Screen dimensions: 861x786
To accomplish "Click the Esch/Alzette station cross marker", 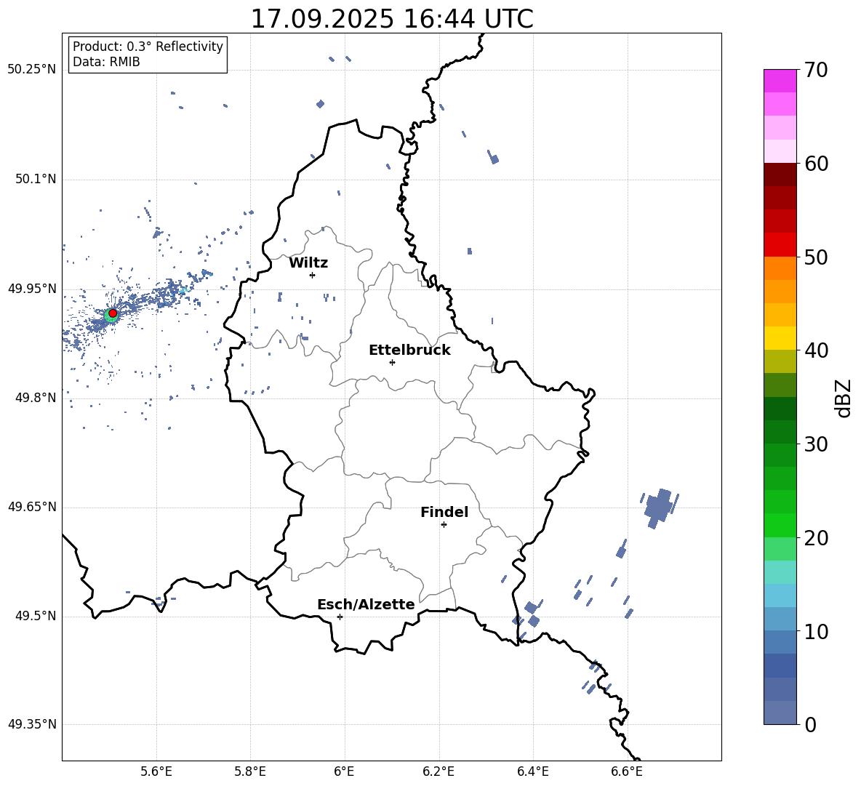I will 340,617.
